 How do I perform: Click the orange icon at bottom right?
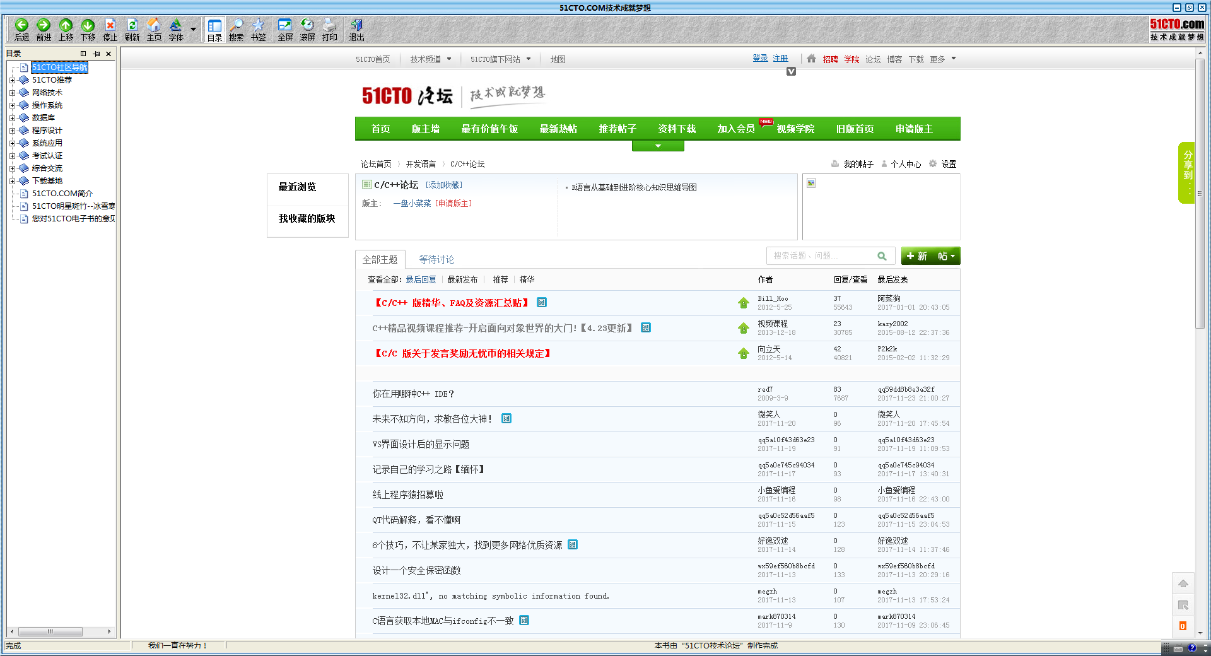1183,626
